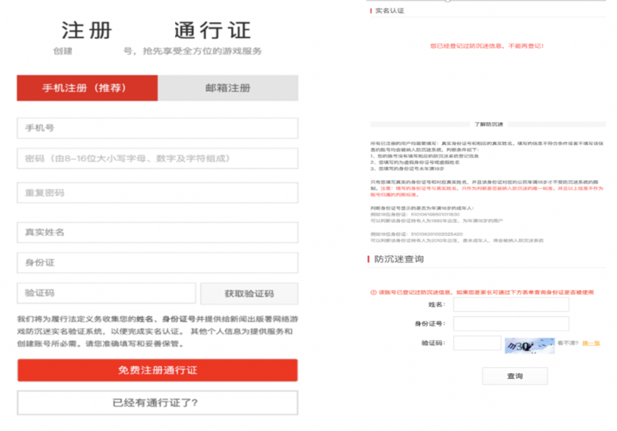Select the 手机注册（推荐） tab

pyautogui.click(x=87, y=88)
